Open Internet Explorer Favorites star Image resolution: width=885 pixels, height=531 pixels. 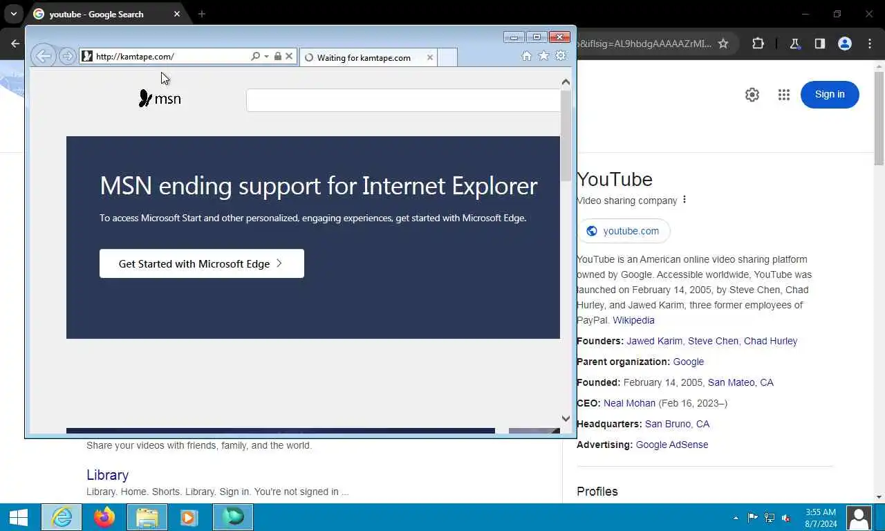543,56
